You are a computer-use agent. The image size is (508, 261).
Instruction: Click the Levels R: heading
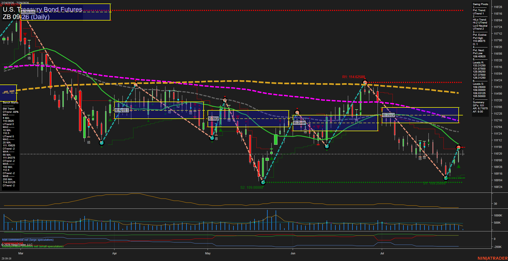[x=479, y=63]
